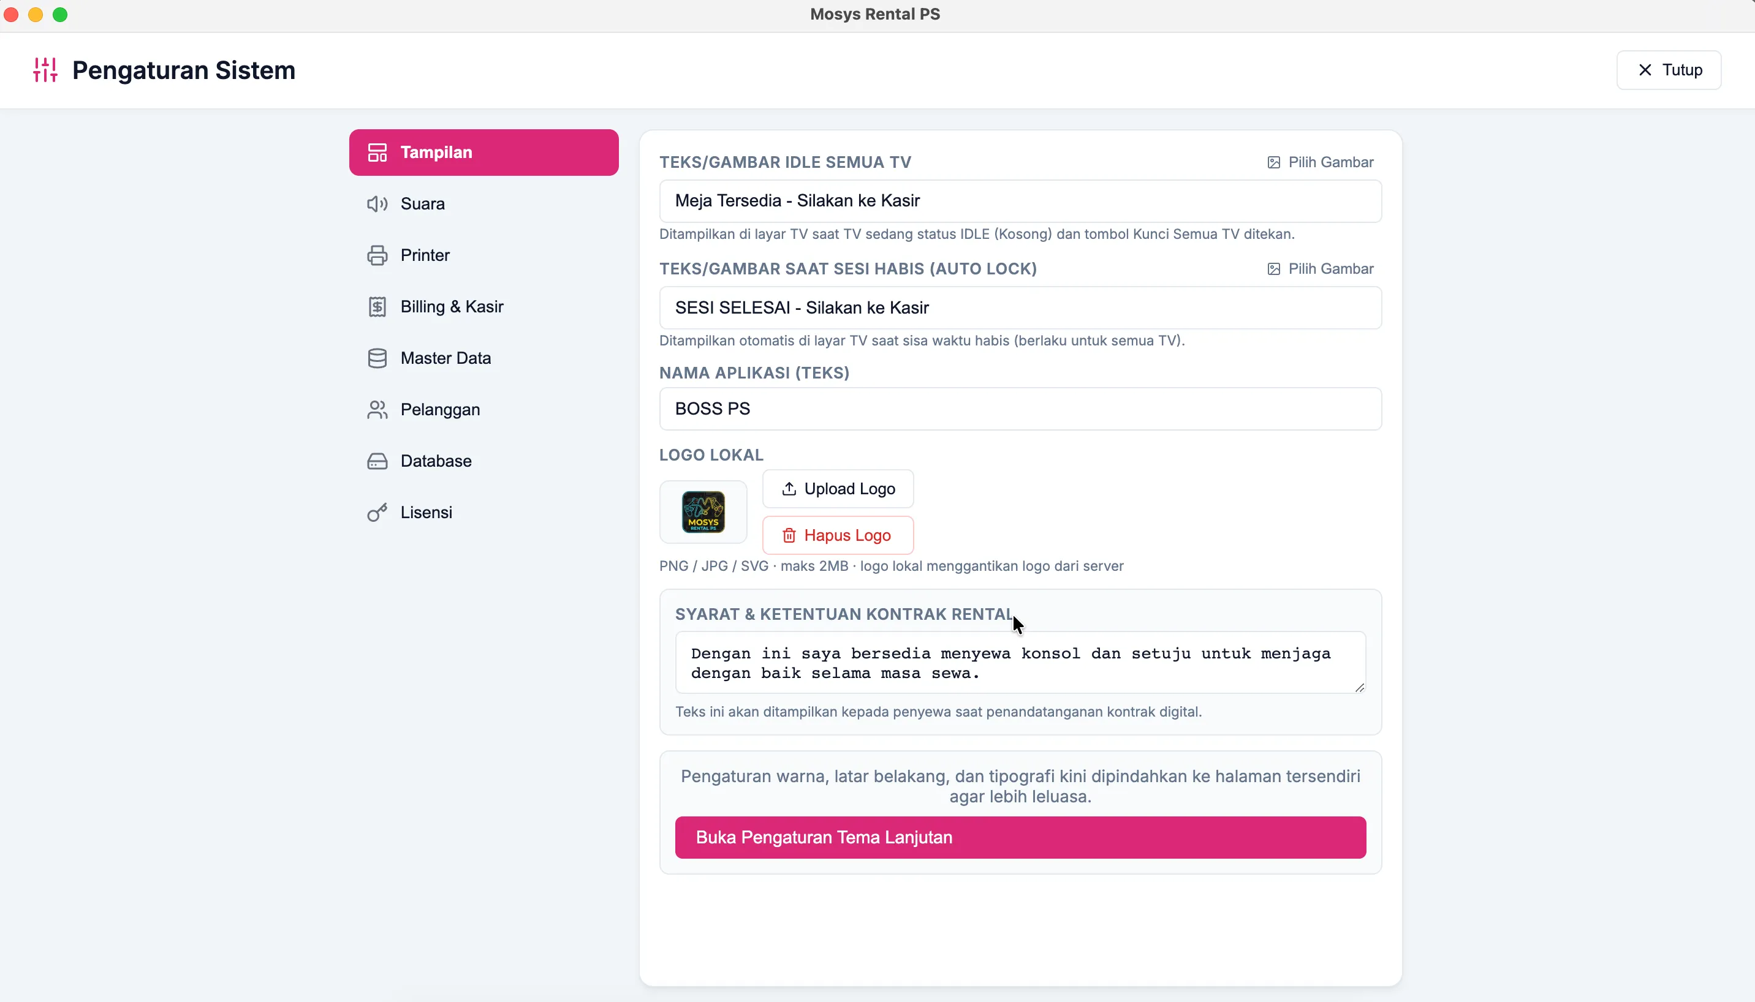Click the Nama Aplikasi field BOSS PS
Screen dimensions: 1755x1002
click(x=1020, y=409)
